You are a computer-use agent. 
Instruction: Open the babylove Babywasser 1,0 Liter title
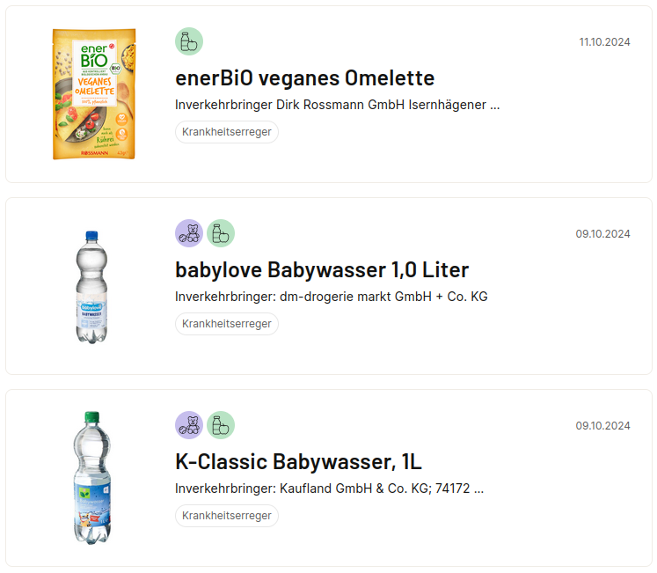click(x=322, y=269)
